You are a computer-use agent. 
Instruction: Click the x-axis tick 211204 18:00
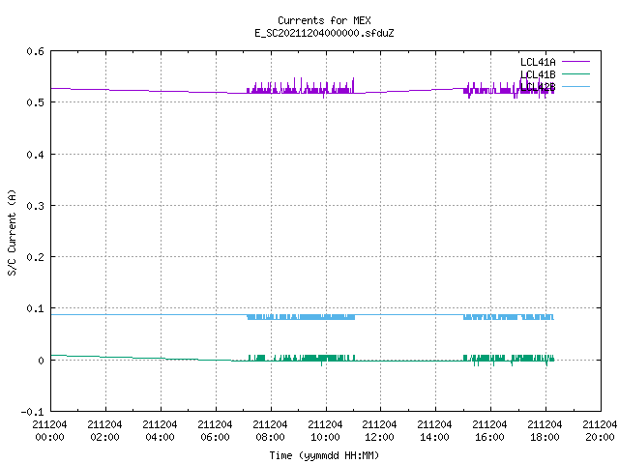pos(545,431)
